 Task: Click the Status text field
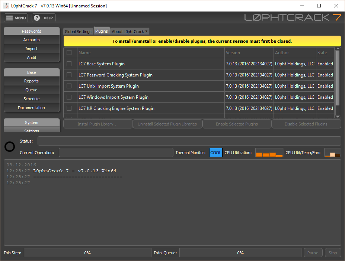click(x=189, y=141)
